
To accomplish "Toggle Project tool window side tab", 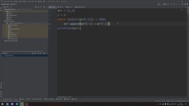I will tap(1, 9).
